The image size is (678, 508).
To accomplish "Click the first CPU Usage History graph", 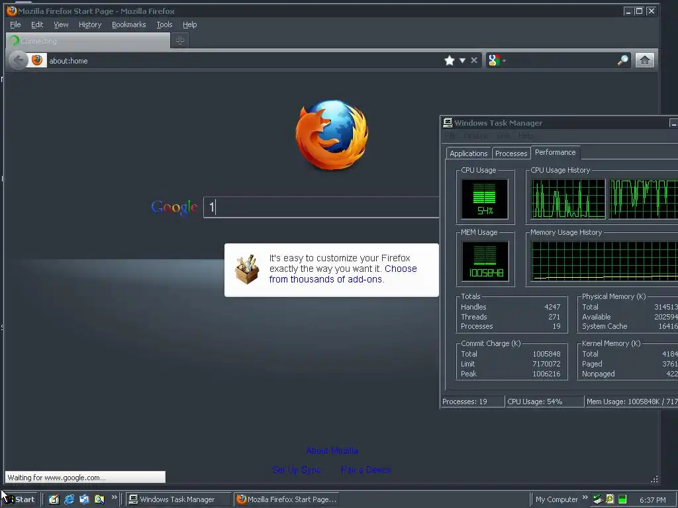I will pos(568,199).
